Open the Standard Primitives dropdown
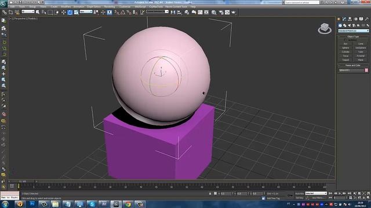 click(353, 31)
